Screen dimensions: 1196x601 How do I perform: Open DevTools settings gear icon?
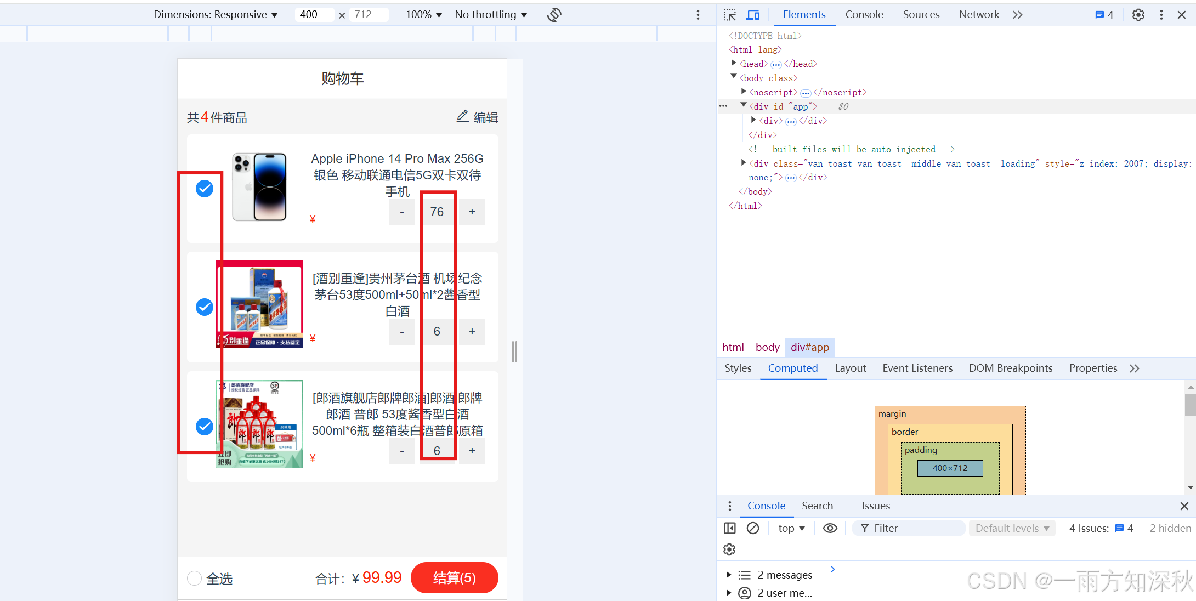click(1138, 15)
